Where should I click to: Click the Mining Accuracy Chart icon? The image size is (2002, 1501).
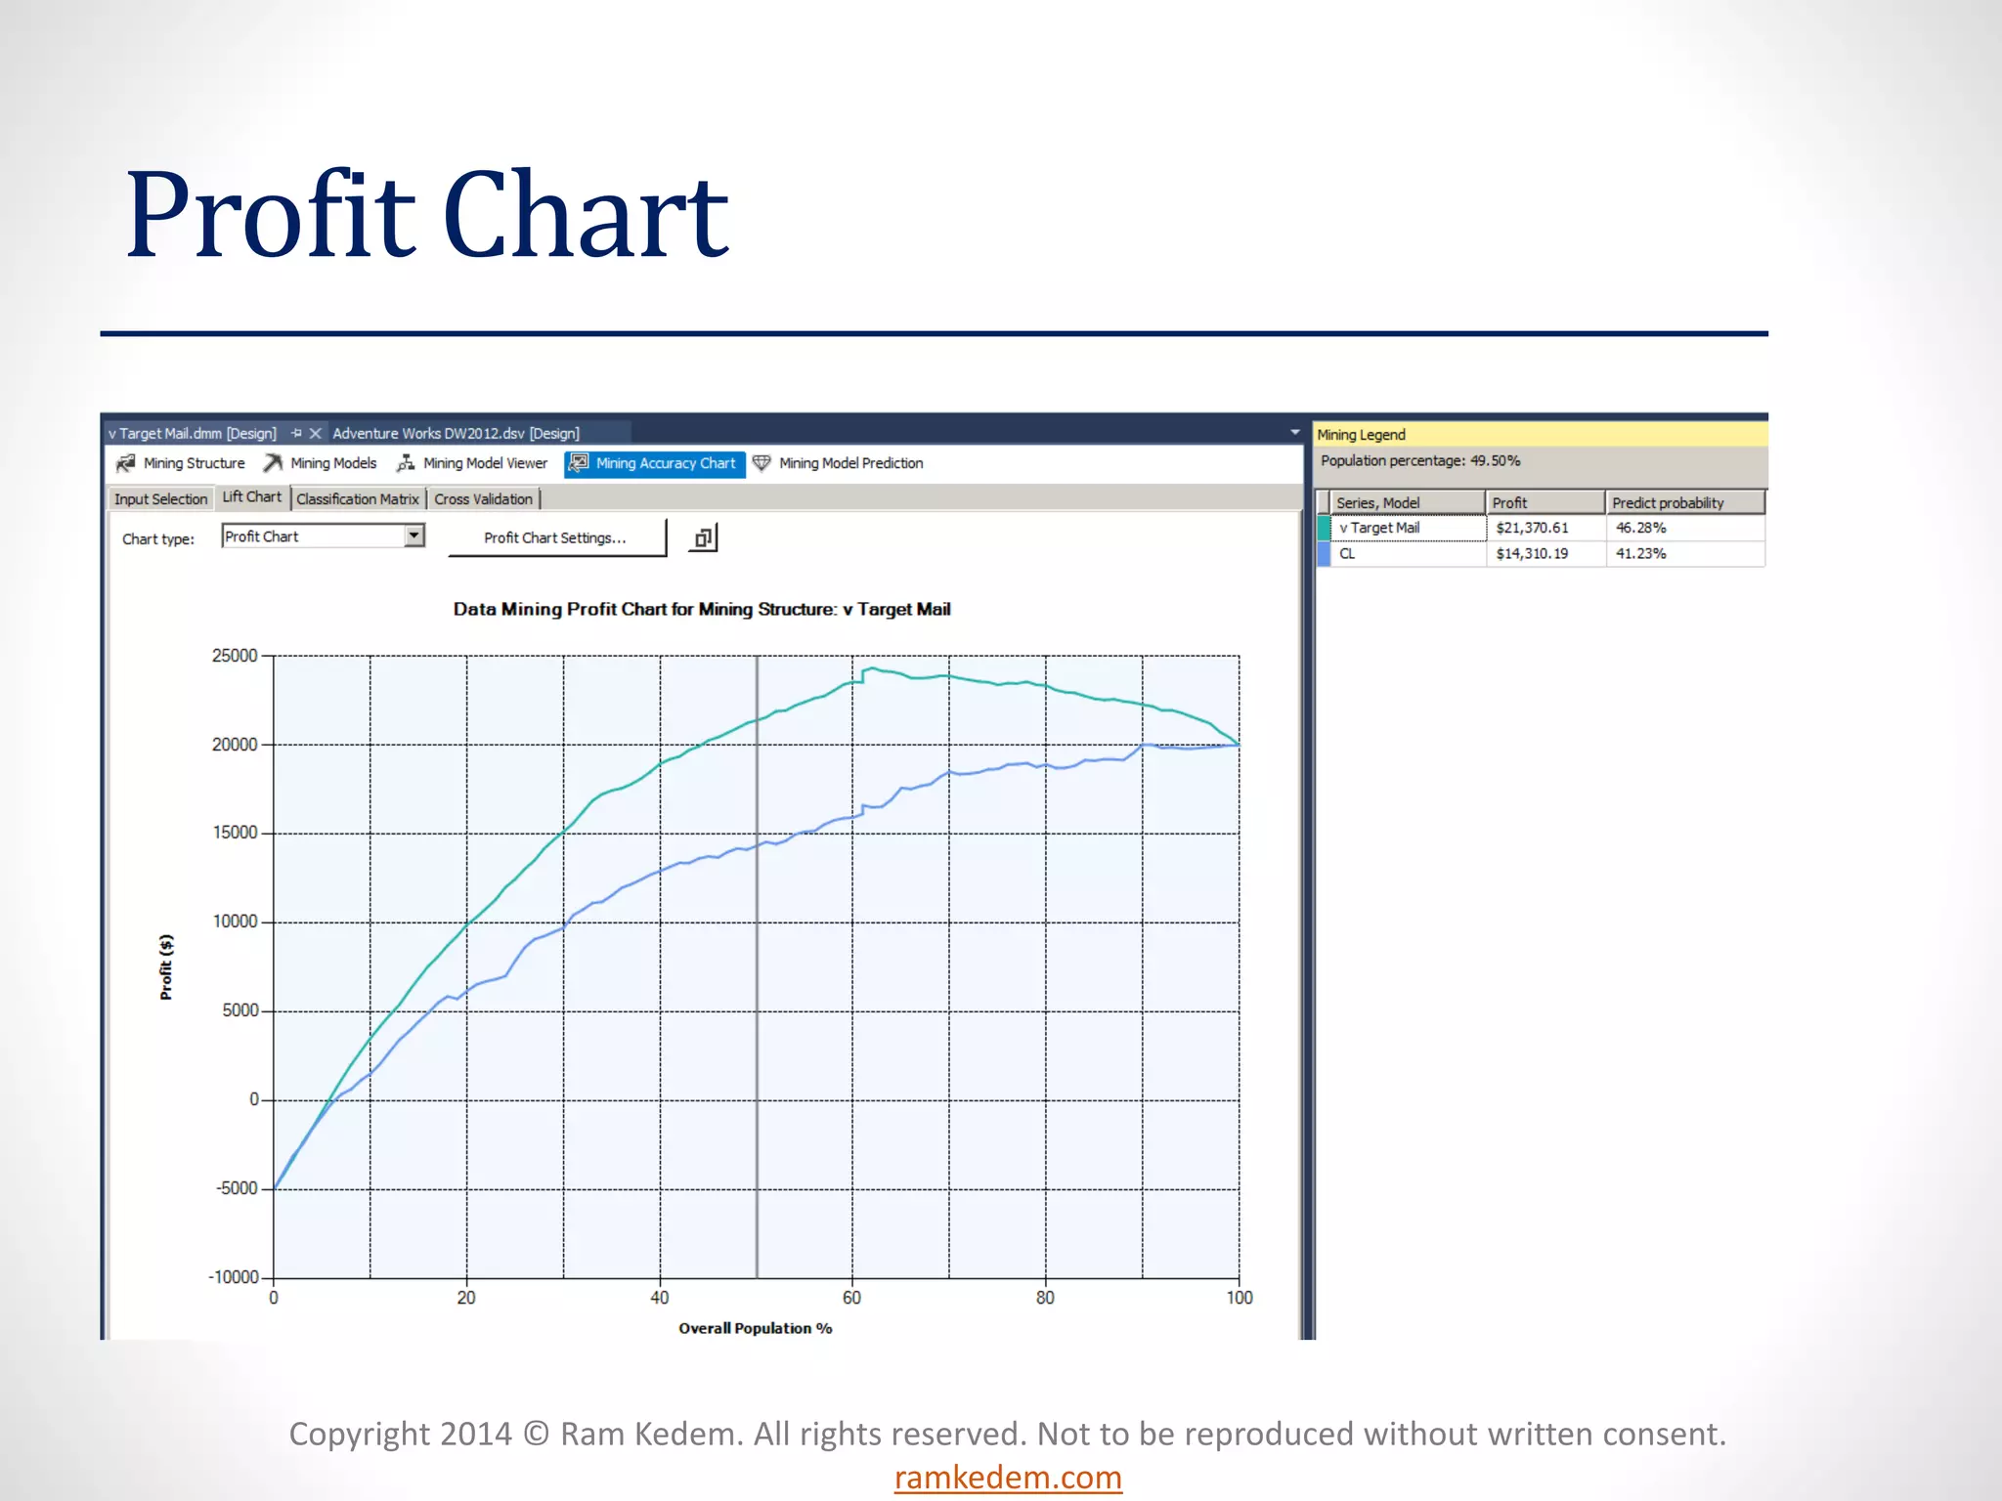tap(579, 463)
